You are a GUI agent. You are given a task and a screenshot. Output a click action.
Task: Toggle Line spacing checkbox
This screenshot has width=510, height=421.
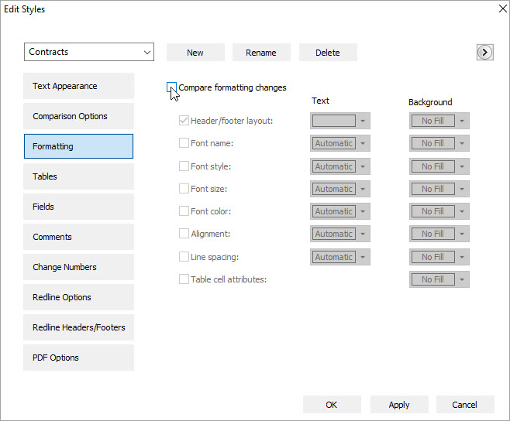pyautogui.click(x=184, y=257)
